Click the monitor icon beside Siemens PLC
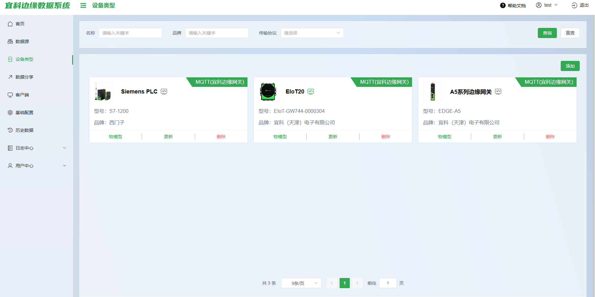This screenshot has width=595, height=297. click(164, 92)
